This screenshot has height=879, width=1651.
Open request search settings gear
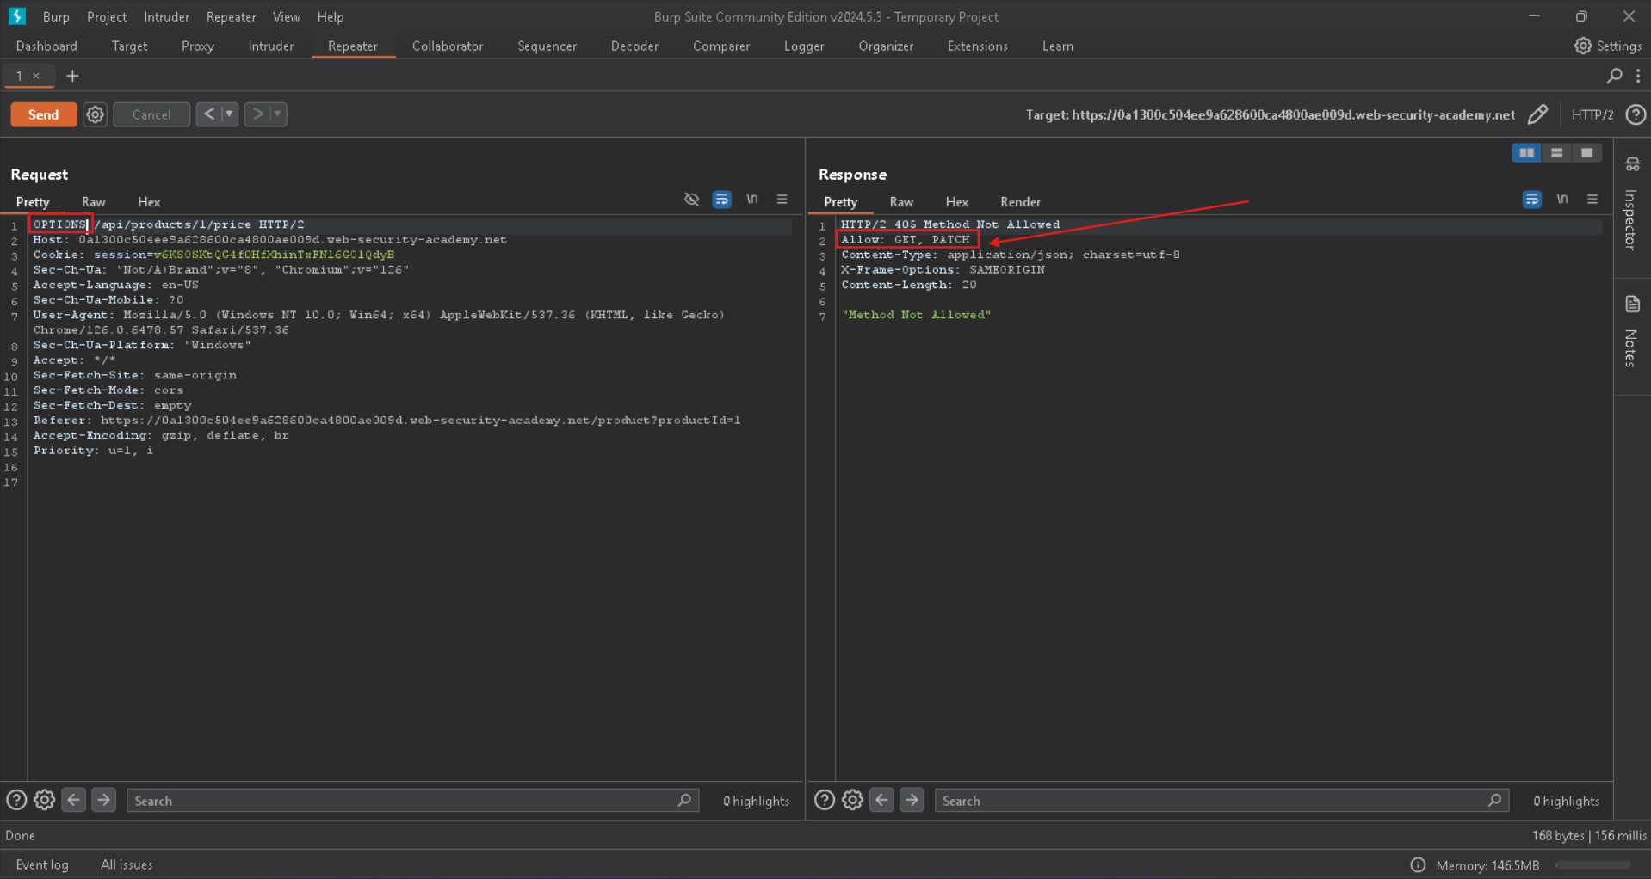(x=45, y=801)
